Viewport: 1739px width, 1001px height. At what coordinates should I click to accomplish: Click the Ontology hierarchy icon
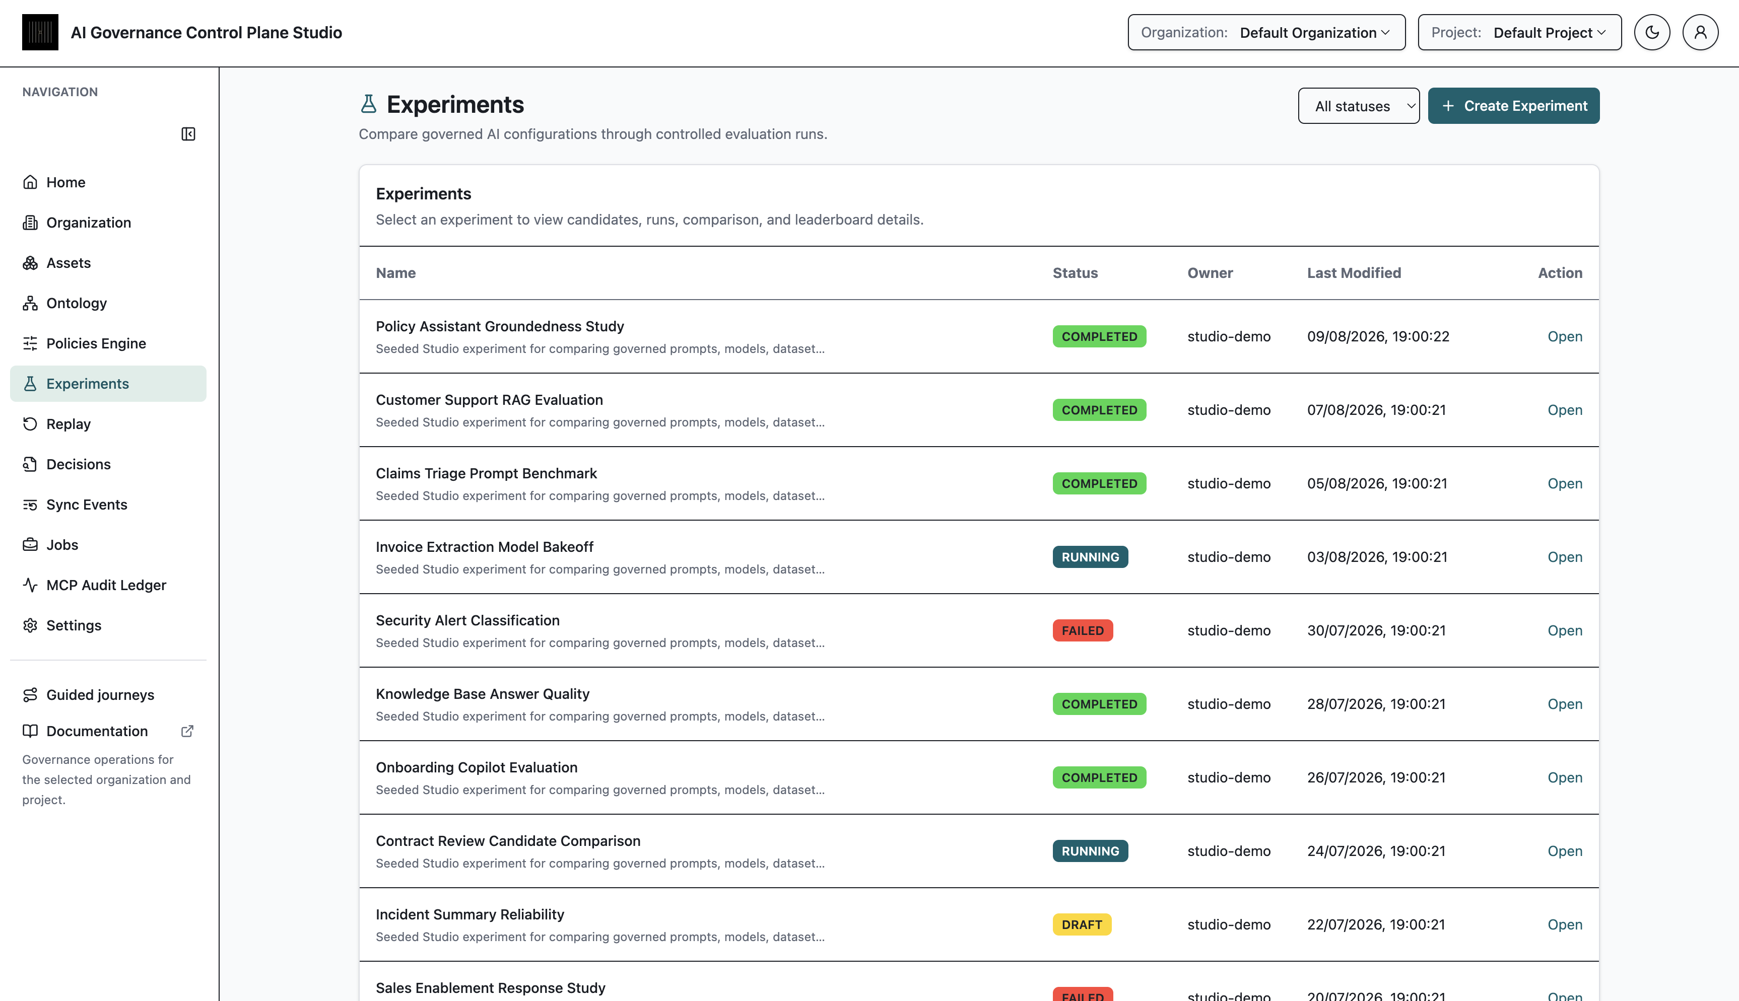pyautogui.click(x=30, y=303)
